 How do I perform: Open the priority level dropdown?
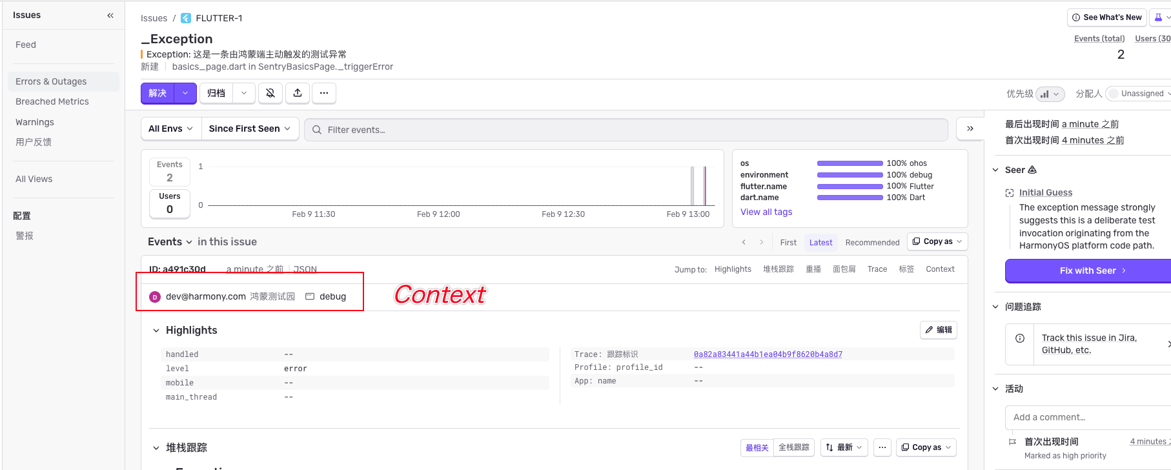click(x=1050, y=94)
